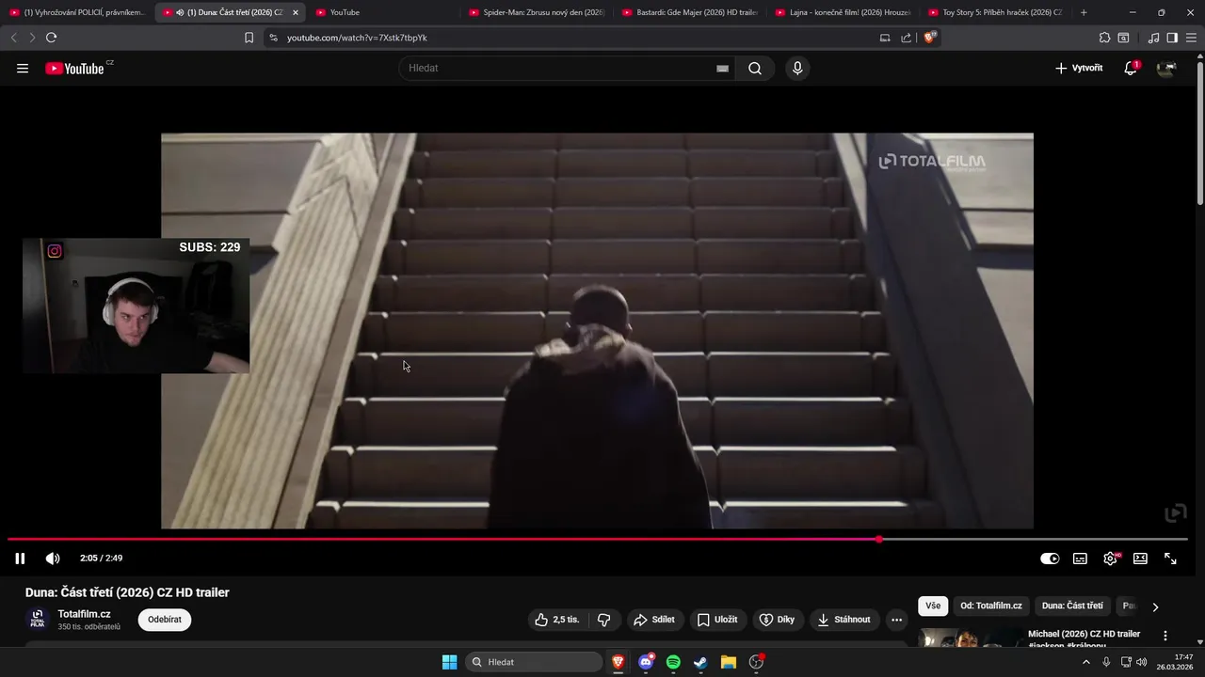Viewport: 1205px width, 677px height.
Task: Enter fullscreen mode
Action: tap(1170, 559)
